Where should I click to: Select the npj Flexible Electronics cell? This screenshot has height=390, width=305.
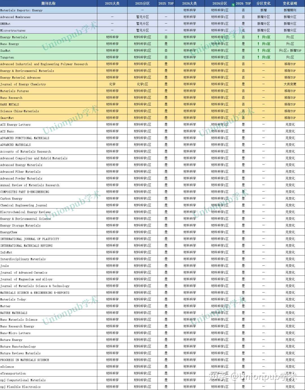(49, 387)
